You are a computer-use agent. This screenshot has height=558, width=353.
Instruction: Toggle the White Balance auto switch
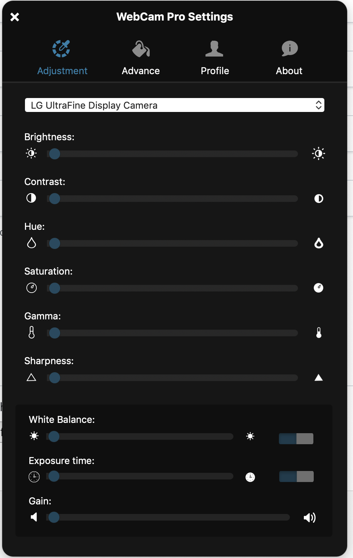coord(296,439)
